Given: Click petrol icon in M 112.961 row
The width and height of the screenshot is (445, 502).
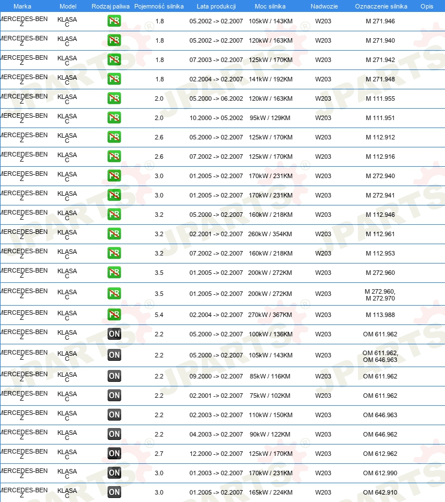Looking at the screenshot, I should pyautogui.click(x=114, y=234).
